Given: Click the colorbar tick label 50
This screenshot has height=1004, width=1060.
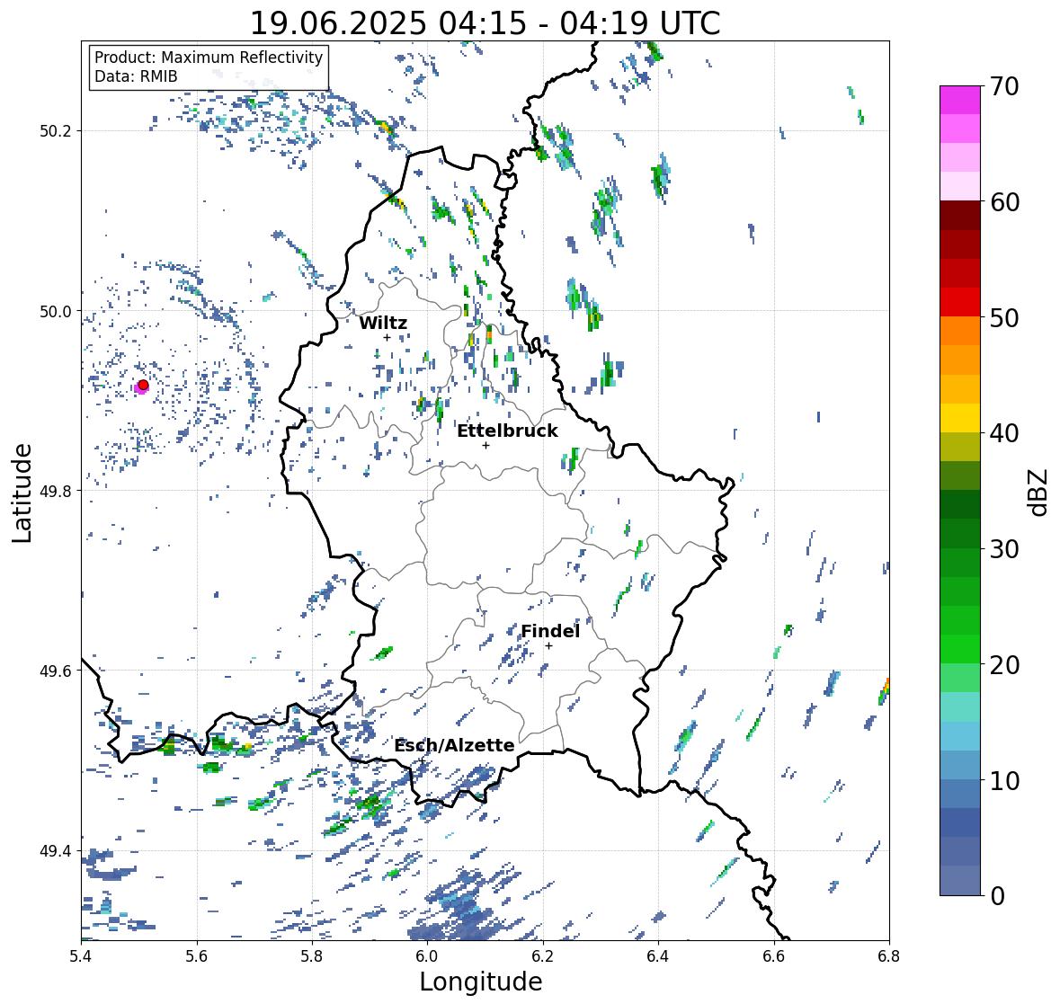Looking at the screenshot, I should click(x=1004, y=317).
